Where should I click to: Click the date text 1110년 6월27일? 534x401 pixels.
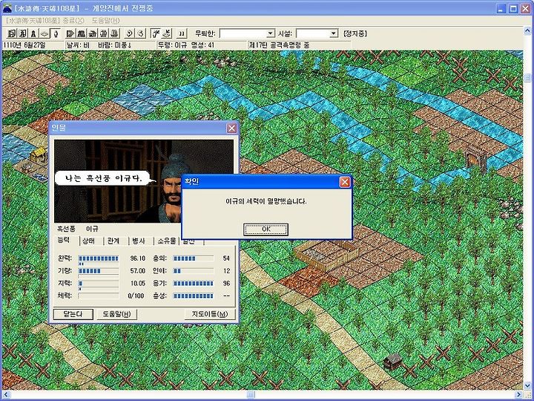coord(24,45)
